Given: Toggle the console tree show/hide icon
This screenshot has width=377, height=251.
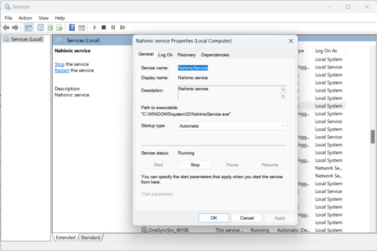Looking at the screenshot, I should 29,27.
